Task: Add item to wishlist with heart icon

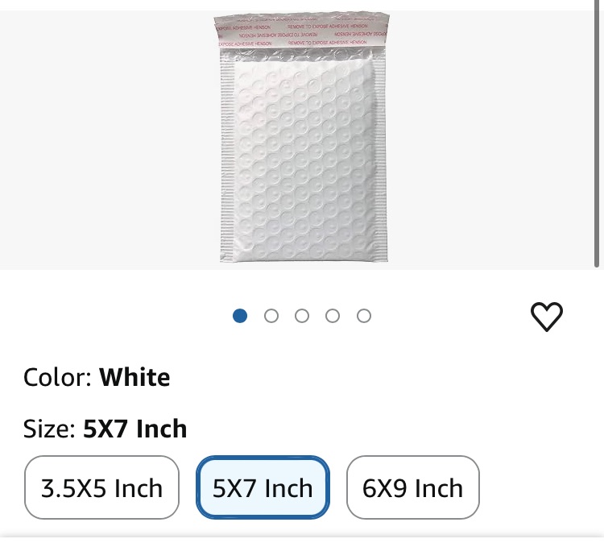Action: tap(547, 317)
